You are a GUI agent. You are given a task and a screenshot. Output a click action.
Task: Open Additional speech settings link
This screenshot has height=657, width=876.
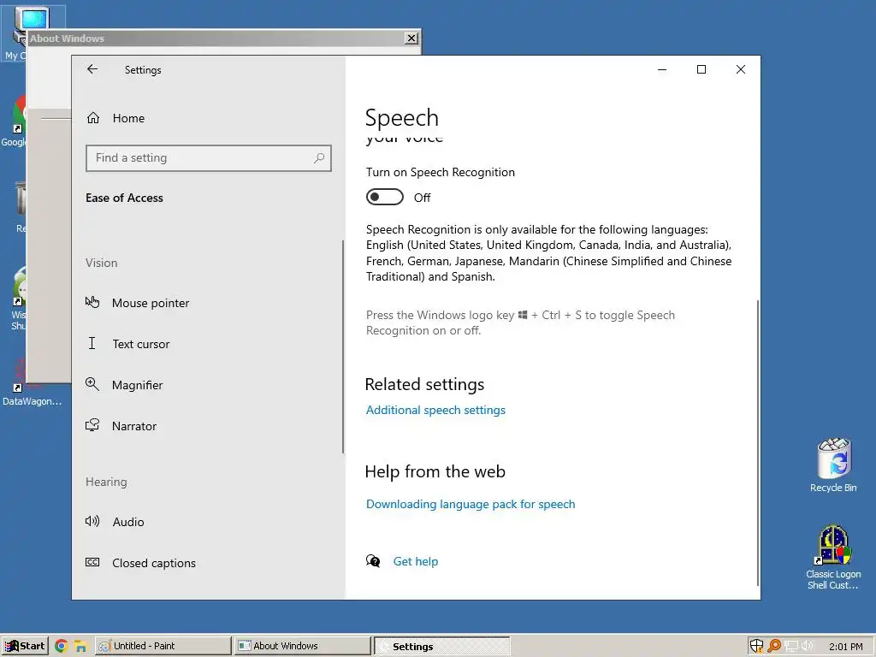pos(435,410)
